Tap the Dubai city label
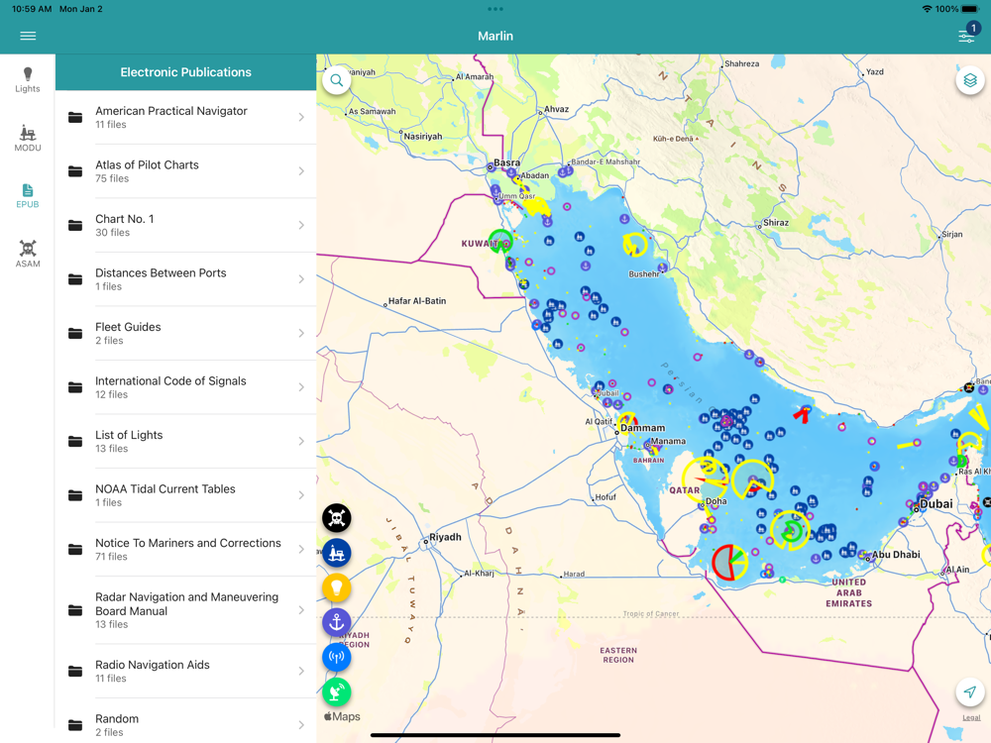 pyautogui.click(x=936, y=503)
